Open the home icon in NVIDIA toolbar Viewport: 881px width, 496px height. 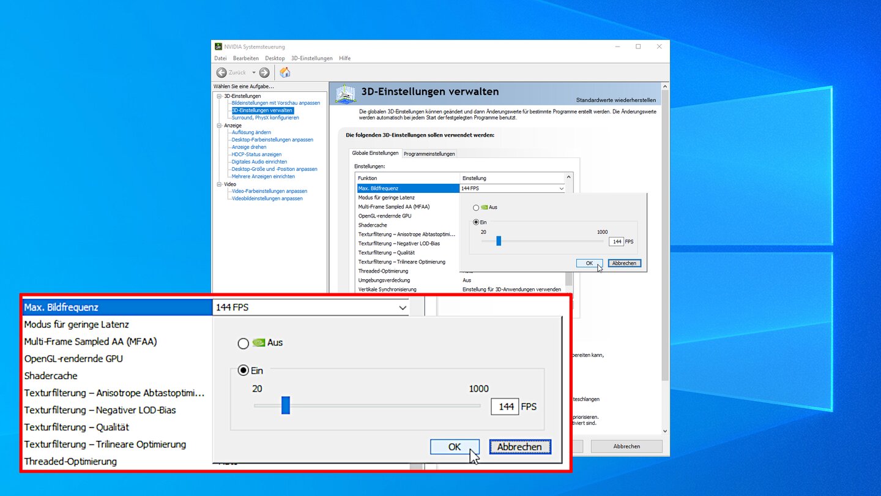pos(285,72)
